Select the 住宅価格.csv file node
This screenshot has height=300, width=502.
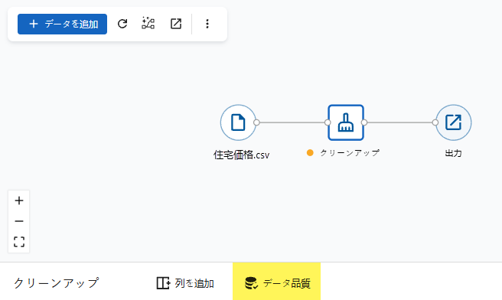tap(238, 122)
